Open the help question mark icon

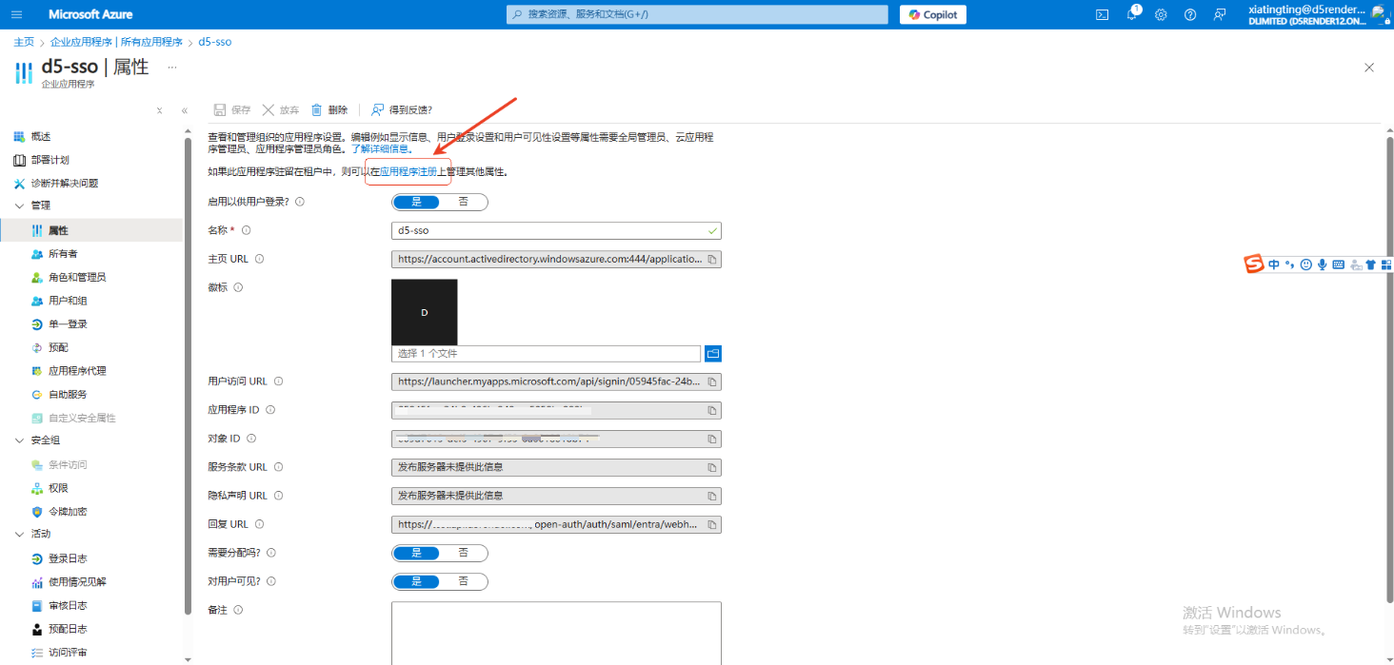1190,14
